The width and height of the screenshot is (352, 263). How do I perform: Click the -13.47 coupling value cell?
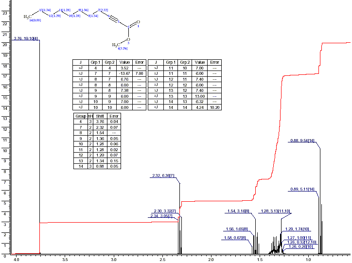pyautogui.click(x=124, y=73)
